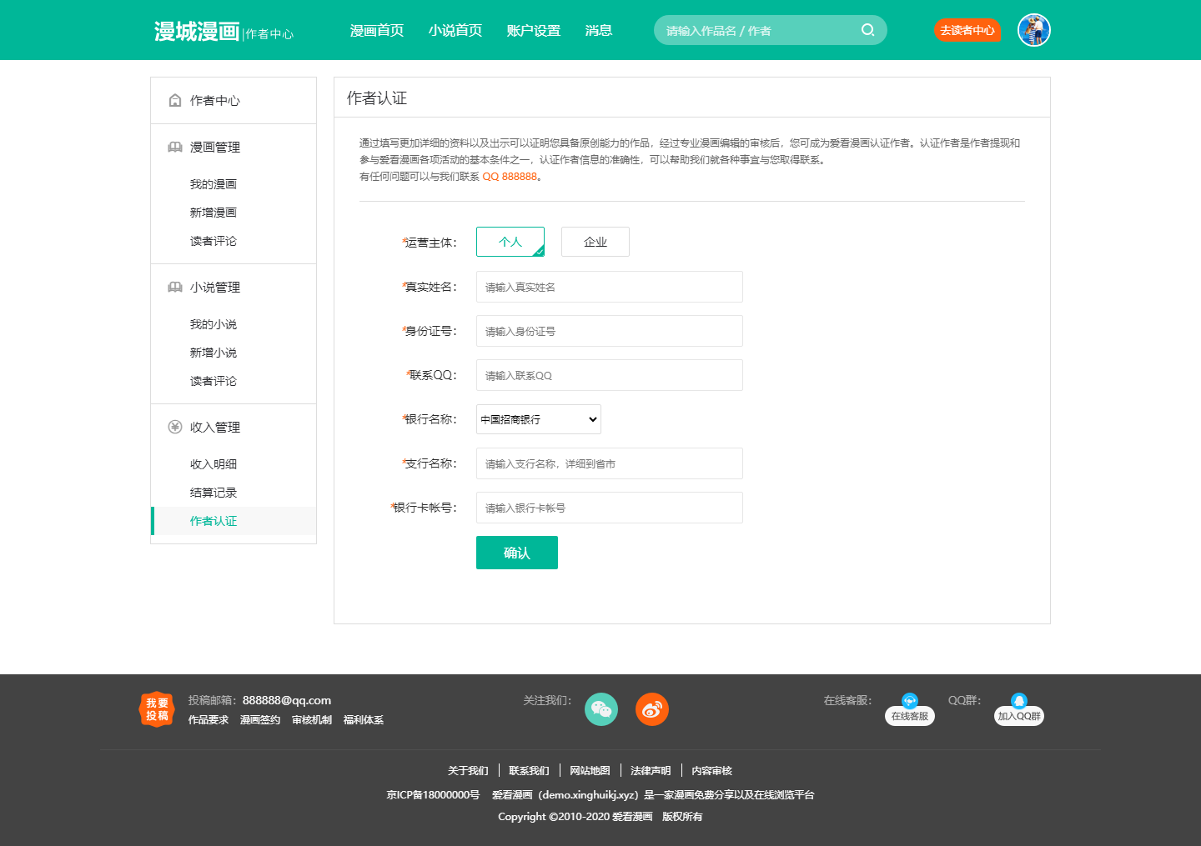Open the 关于我们 footer link

(468, 771)
